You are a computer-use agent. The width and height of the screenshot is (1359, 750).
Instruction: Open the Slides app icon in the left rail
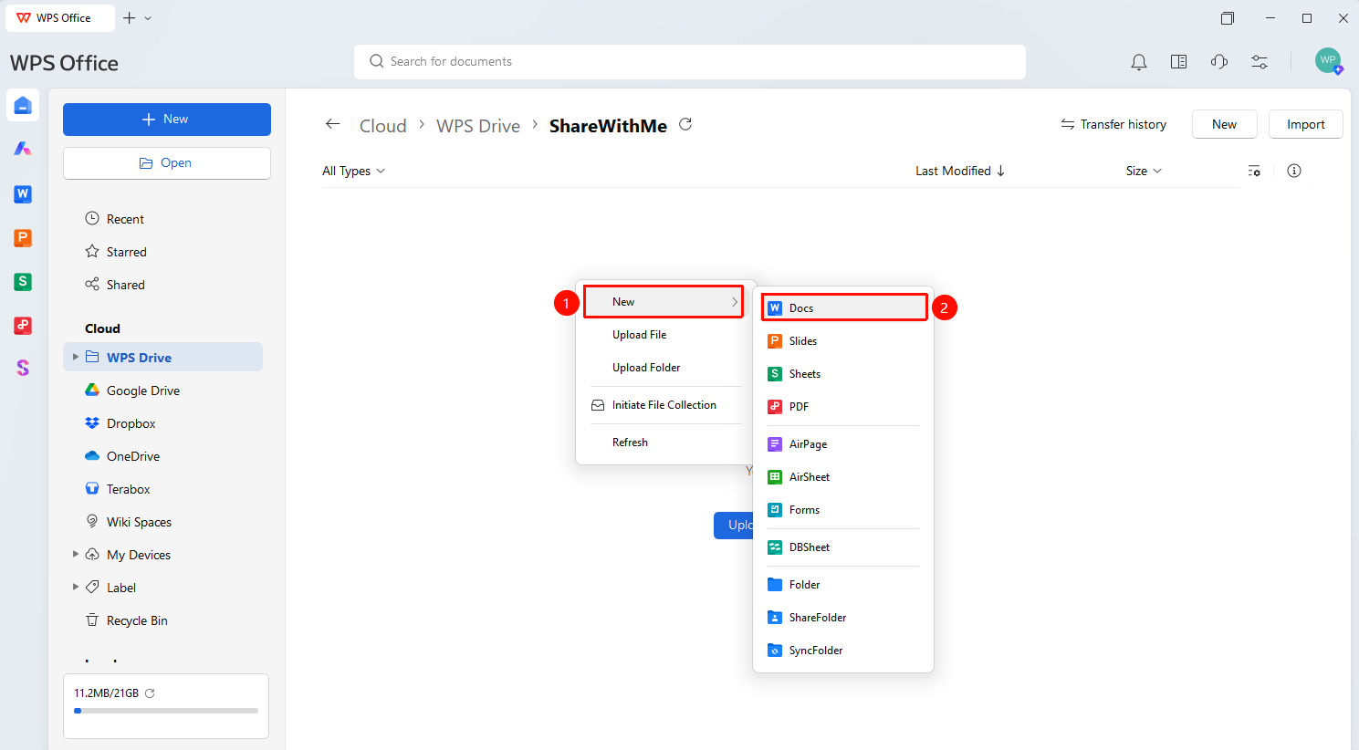[x=23, y=238]
